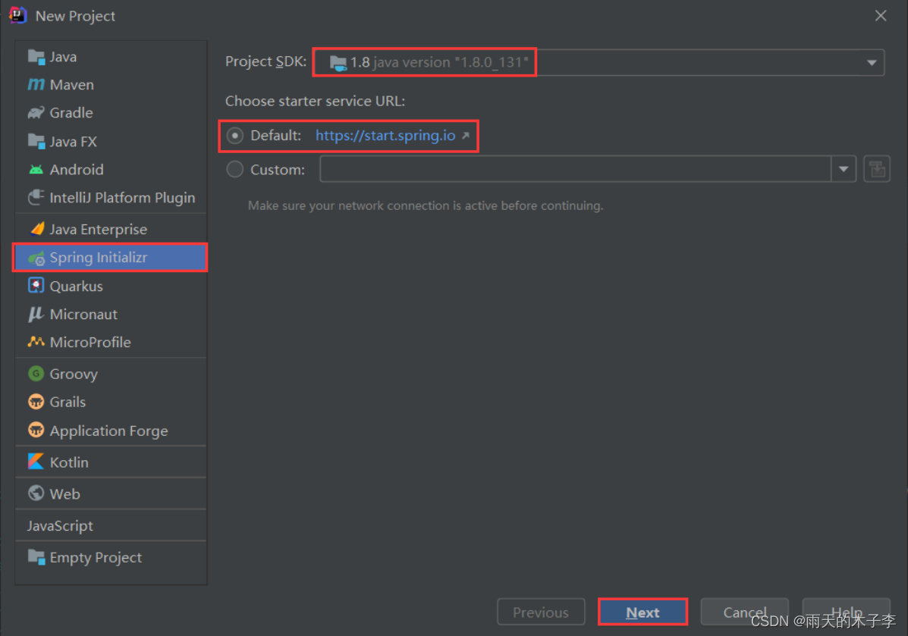Select the JavaScript category
Image resolution: width=908 pixels, height=636 pixels.
click(x=111, y=525)
